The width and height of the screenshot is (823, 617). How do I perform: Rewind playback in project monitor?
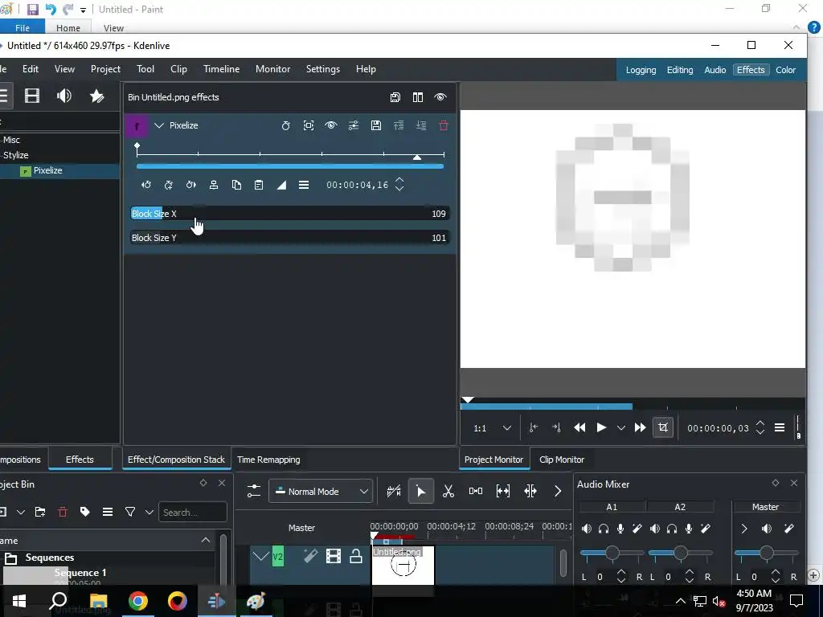[x=579, y=427]
